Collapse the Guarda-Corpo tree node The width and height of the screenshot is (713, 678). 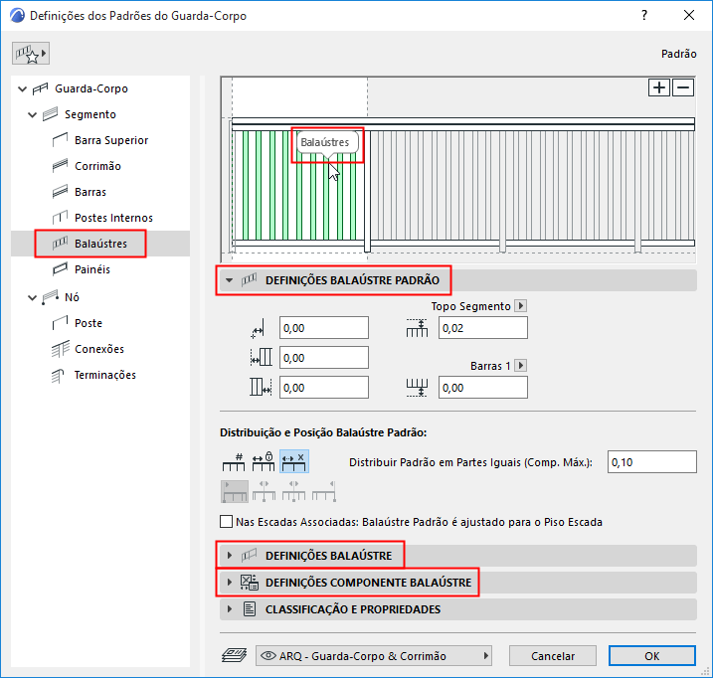(x=22, y=89)
